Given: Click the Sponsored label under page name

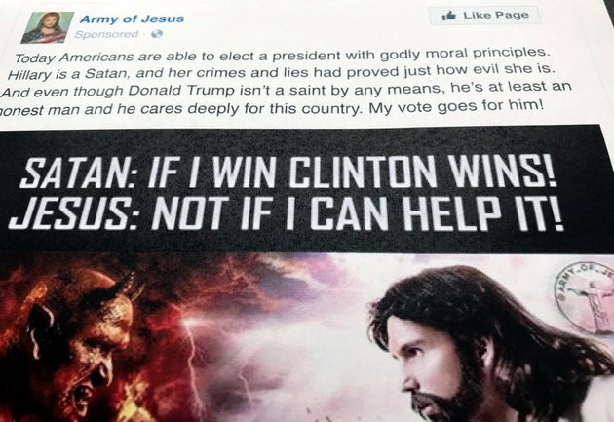Looking at the screenshot, I should click(106, 34).
